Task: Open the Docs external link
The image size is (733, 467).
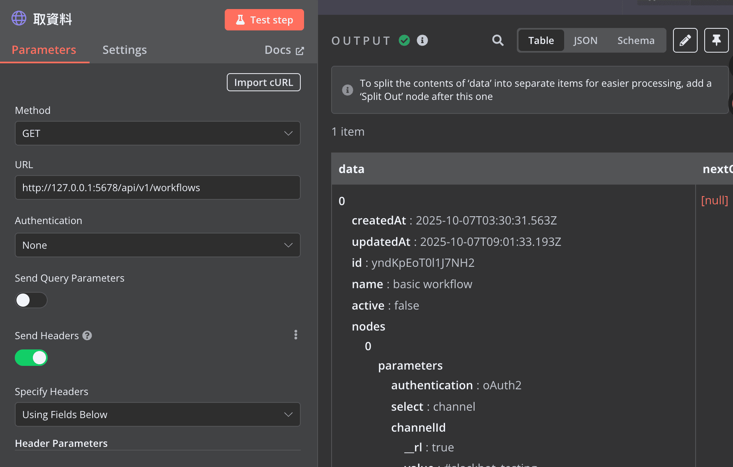Action: coord(284,50)
